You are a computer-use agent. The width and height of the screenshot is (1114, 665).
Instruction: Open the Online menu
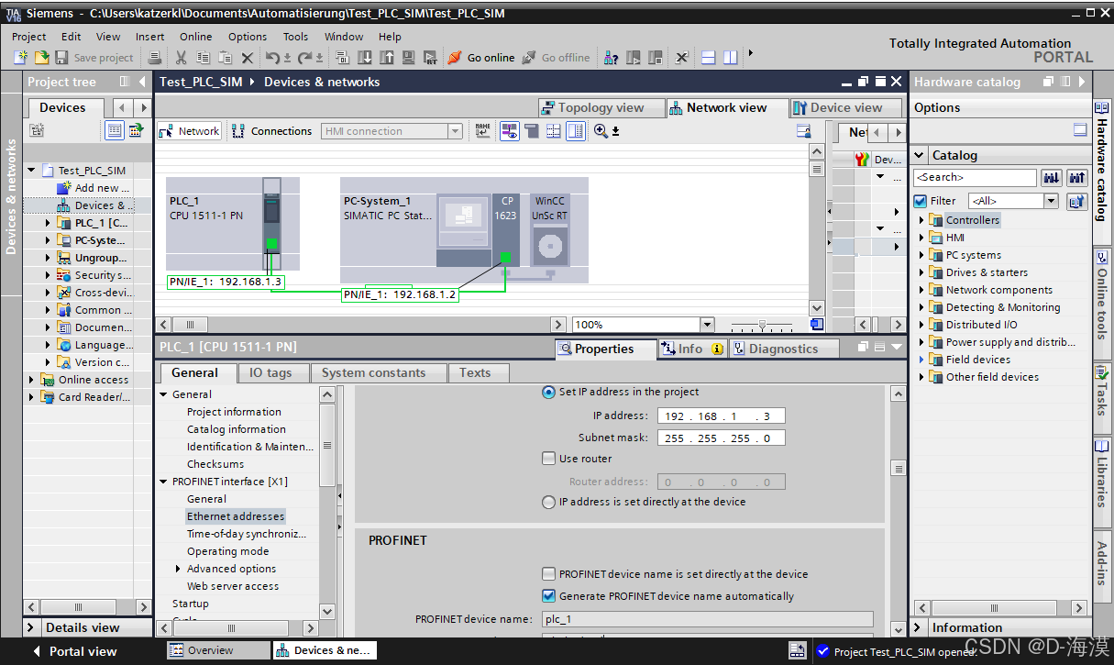[x=195, y=37]
